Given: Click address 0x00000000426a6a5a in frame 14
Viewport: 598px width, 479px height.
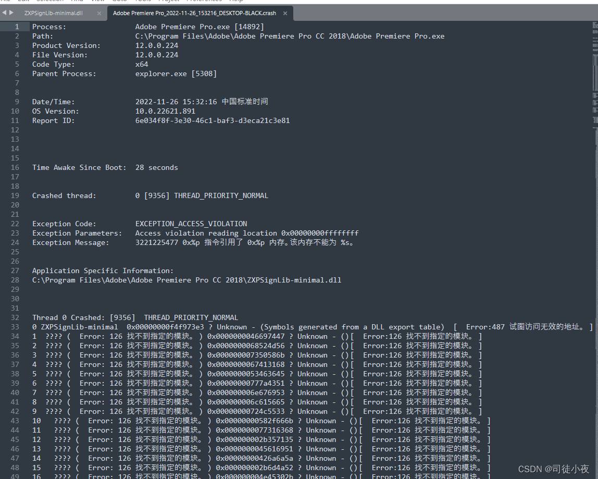Looking at the screenshot, I should 254,458.
